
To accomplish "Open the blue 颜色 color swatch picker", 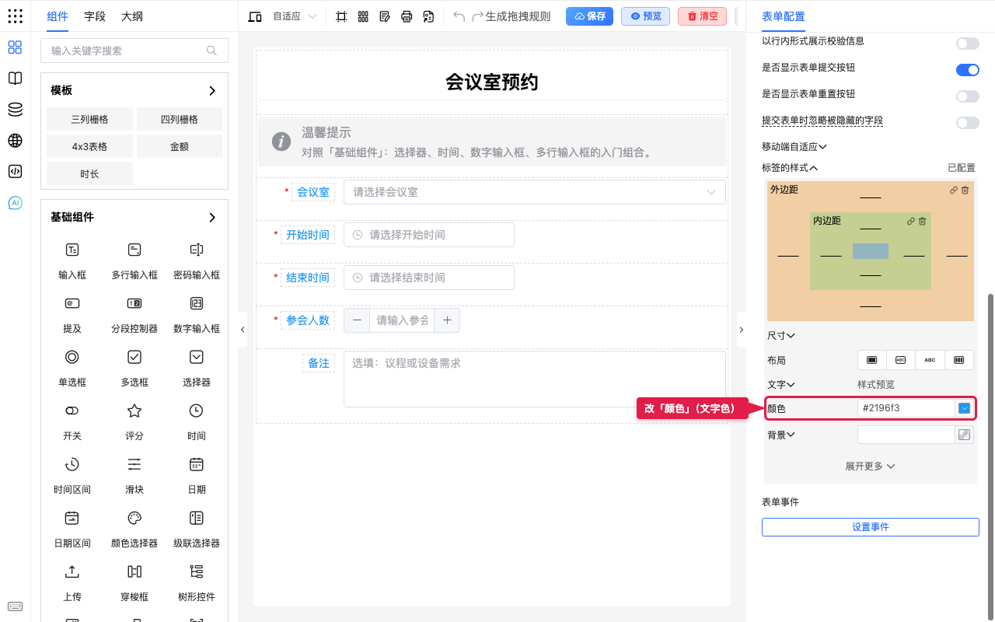I will click(965, 408).
